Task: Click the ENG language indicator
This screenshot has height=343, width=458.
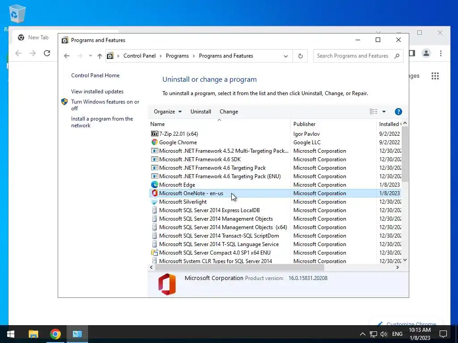Action: [x=397, y=334]
